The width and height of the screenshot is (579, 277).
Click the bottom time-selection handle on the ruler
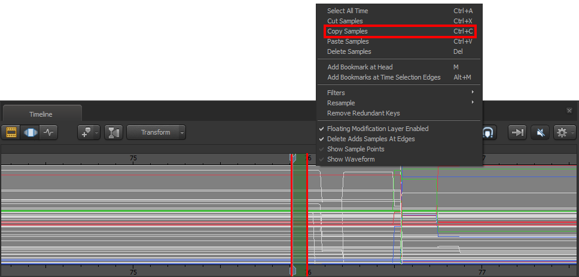click(x=292, y=271)
